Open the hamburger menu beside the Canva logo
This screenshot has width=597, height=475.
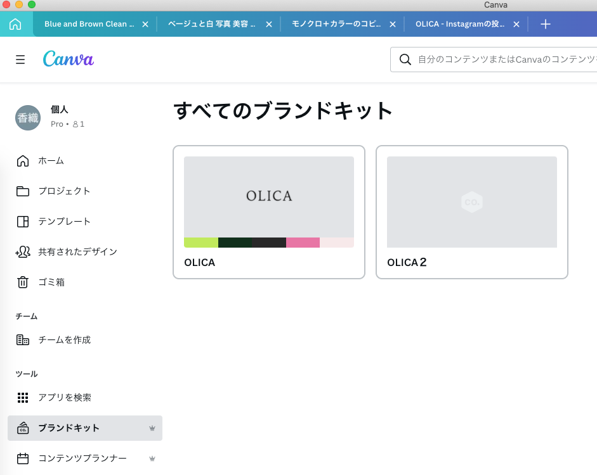(x=20, y=59)
